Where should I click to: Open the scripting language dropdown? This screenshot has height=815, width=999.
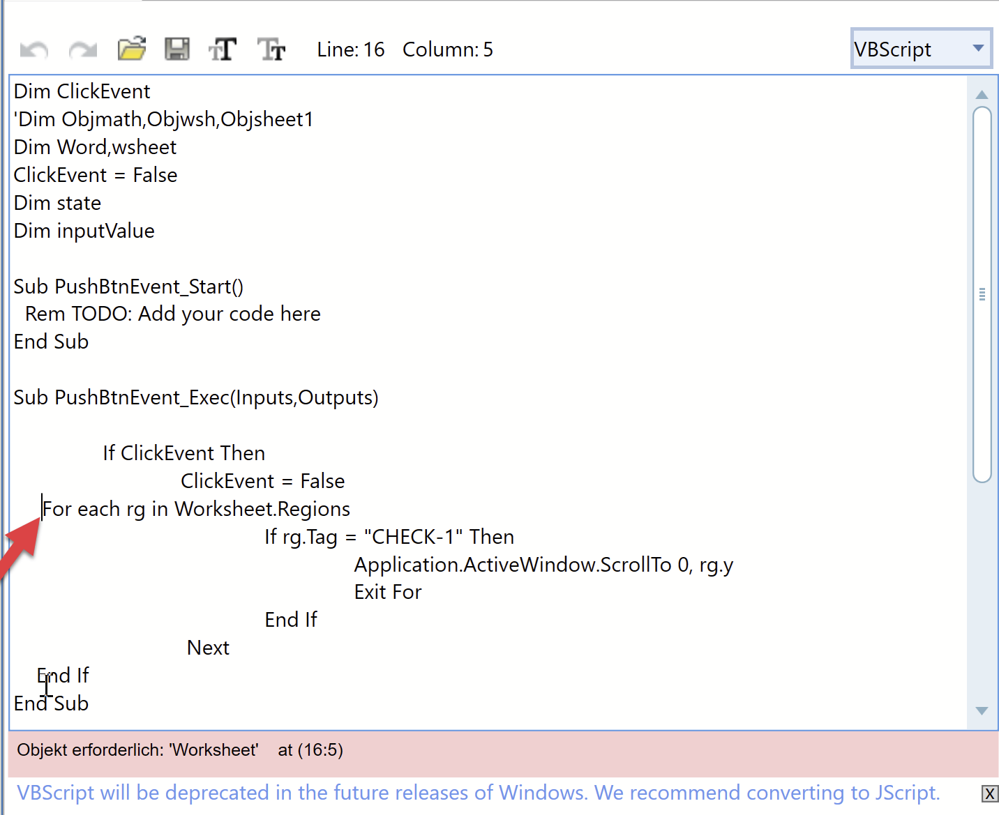pyautogui.click(x=978, y=48)
